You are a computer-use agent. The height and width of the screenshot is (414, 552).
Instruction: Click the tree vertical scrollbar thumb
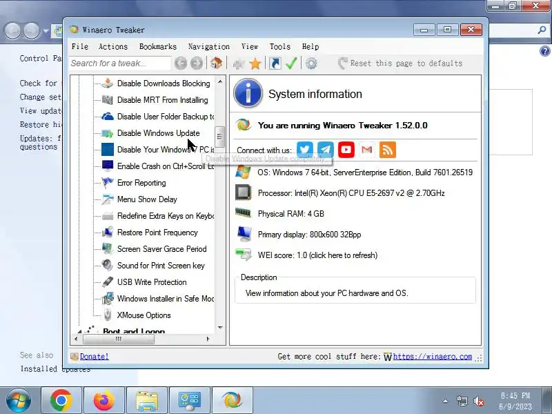point(219,137)
